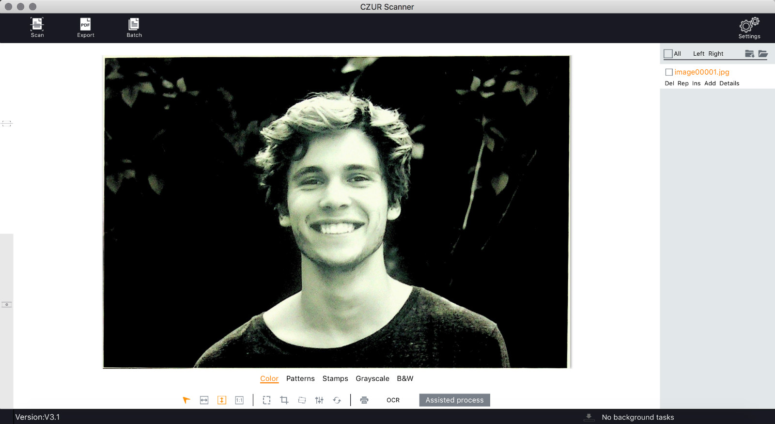
Task: Open the PDF Export tool
Action: coord(86,27)
